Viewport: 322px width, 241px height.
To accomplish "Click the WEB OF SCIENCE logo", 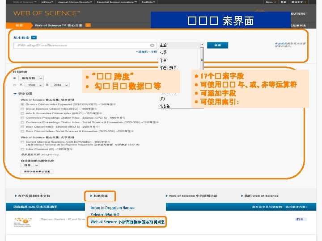I will point(47,13).
